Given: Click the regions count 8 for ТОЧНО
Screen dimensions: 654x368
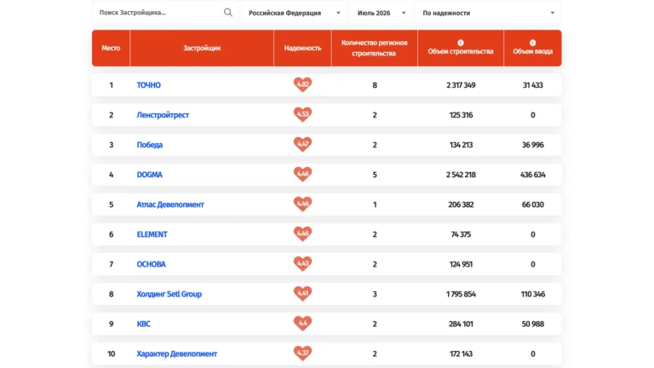Looking at the screenshot, I should coord(375,85).
